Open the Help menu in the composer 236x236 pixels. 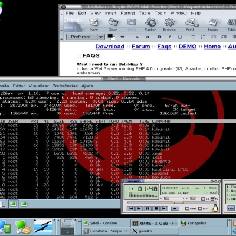196,13
